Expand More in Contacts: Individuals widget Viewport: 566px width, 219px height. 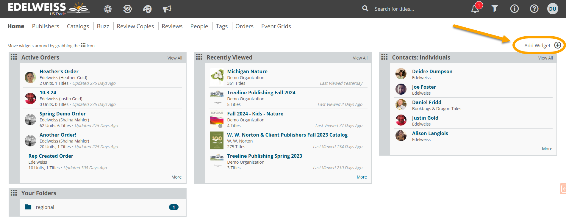(547, 149)
